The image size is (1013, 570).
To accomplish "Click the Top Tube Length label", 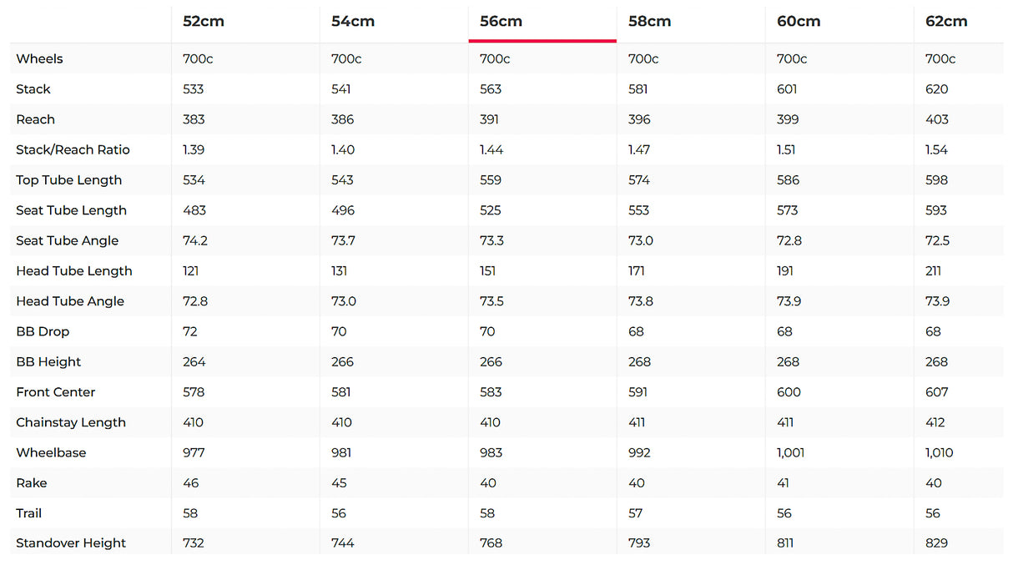I will point(68,180).
